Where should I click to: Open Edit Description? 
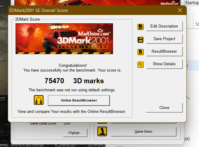pos(165,26)
